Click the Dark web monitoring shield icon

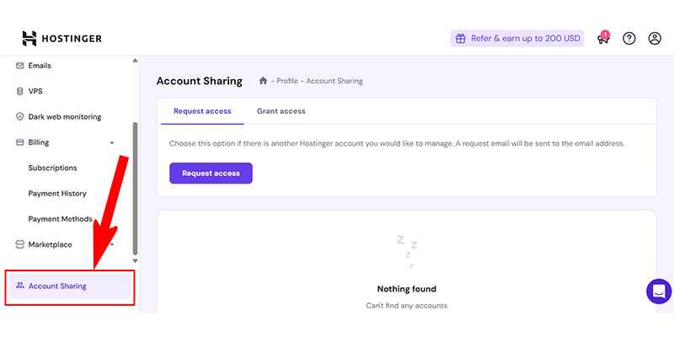pos(19,117)
